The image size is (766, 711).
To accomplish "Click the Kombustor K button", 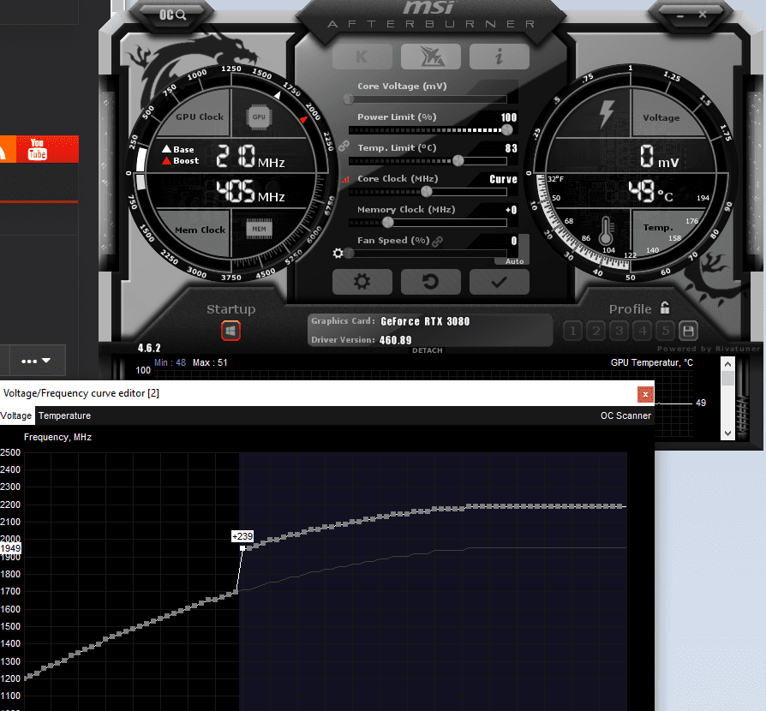I will click(x=362, y=57).
